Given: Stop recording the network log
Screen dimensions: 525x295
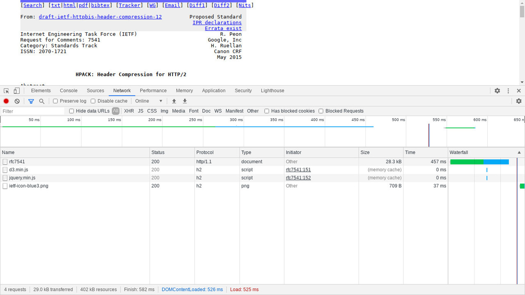Looking at the screenshot, I should click(x=6, y=101).
